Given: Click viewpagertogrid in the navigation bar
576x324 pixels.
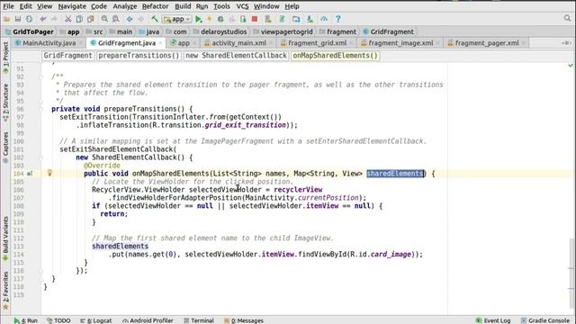Looking at the screenshot, I should point(283,32).
